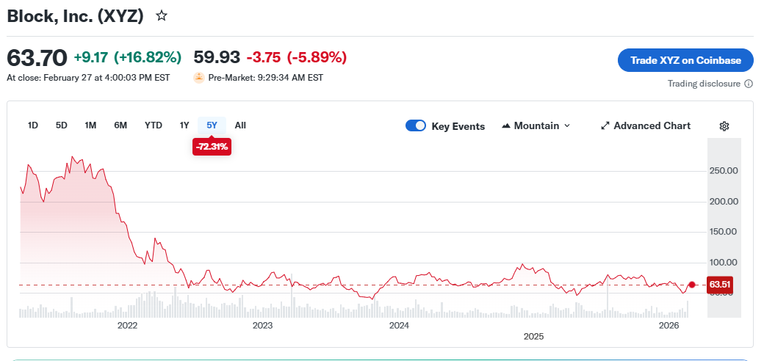Screen dimensions: 764x361
Task: Add Block, Inc. to watchlist star
Action: click(x=162, y=16)
